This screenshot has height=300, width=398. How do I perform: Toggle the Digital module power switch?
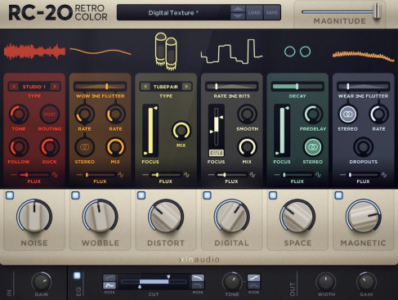pyautogui.click(x=207, y=195)
